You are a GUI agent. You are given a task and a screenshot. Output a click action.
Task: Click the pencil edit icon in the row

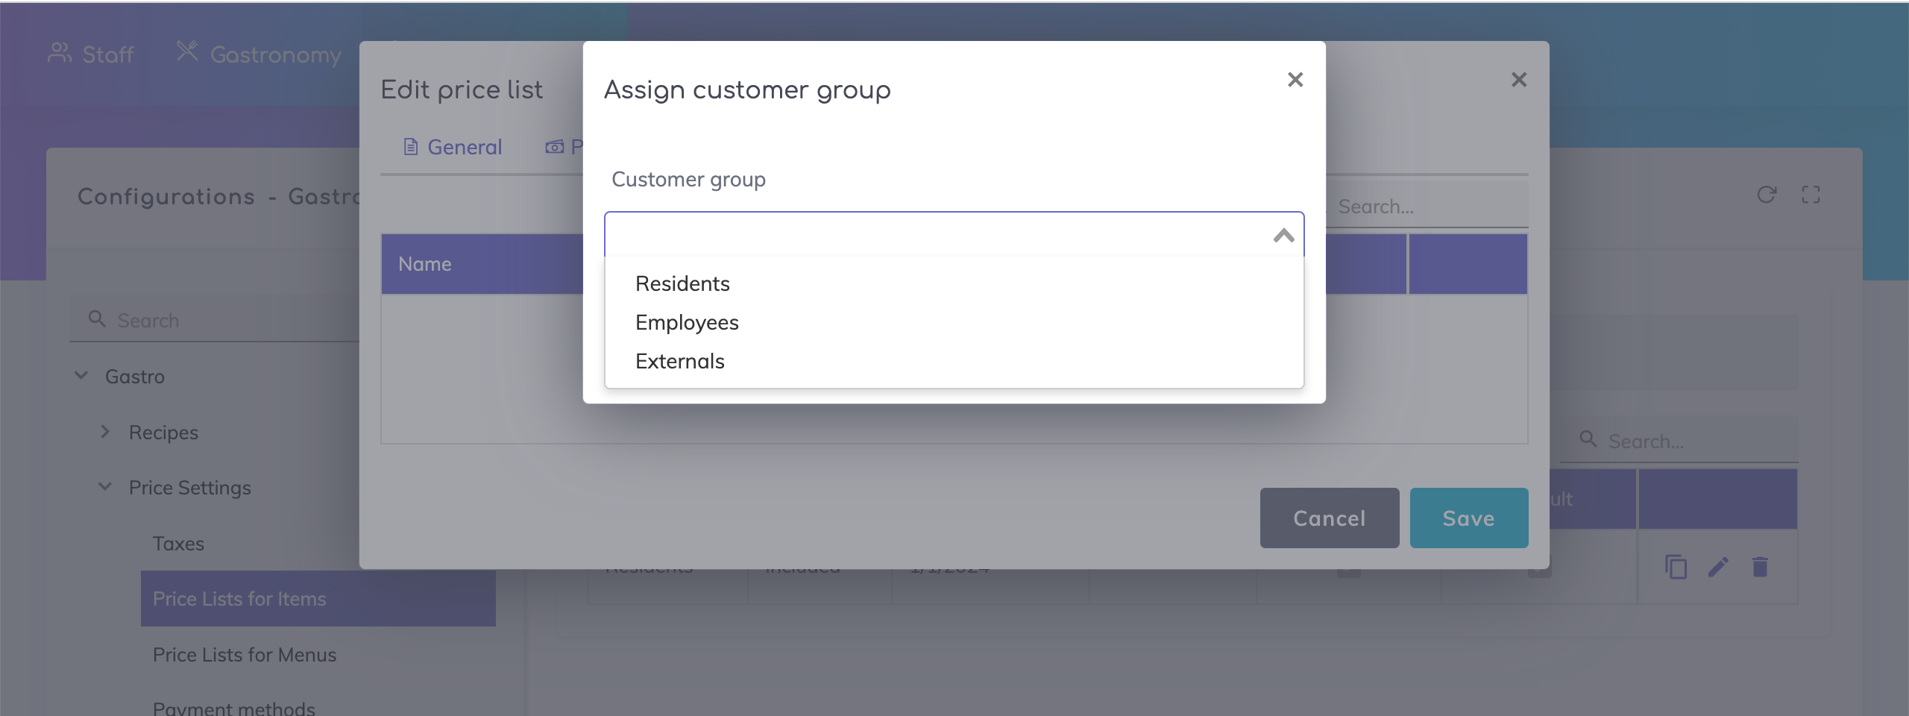[x=1718, y=568]
